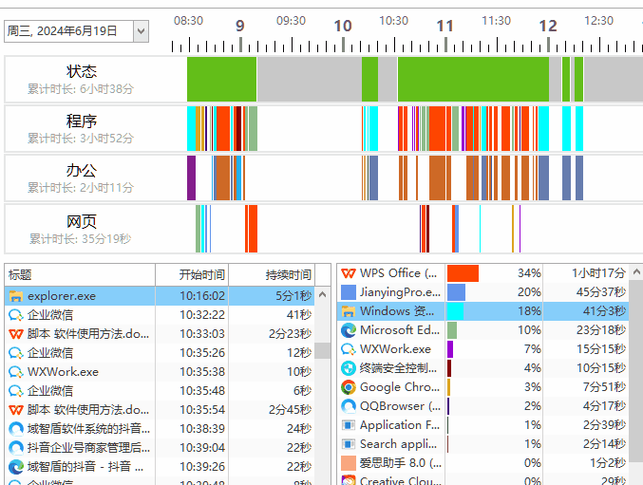Select duration cell 5分1秒

[x=272, y=296]
